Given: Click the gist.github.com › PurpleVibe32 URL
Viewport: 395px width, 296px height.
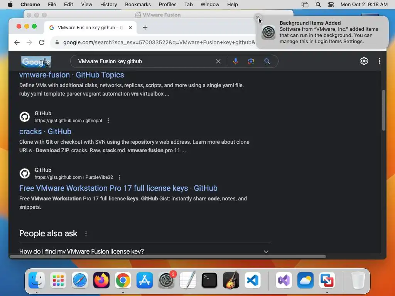Looking at the screenshot, I should point(74,177).
